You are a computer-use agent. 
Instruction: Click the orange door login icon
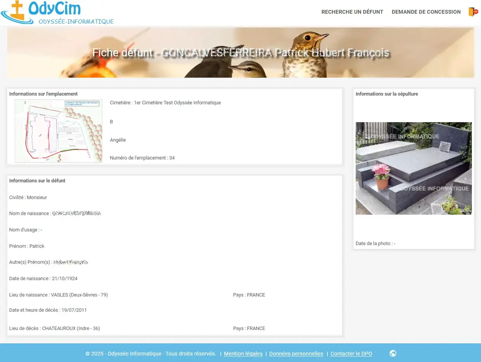click(473, 12)
